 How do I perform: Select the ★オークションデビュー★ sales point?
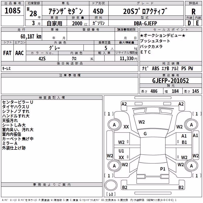(x=163, y=36)
